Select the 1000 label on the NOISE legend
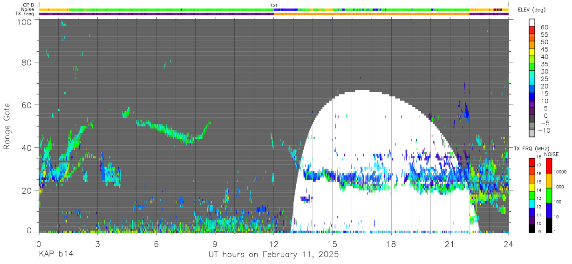Screen dimensions: 572x264 558,187
